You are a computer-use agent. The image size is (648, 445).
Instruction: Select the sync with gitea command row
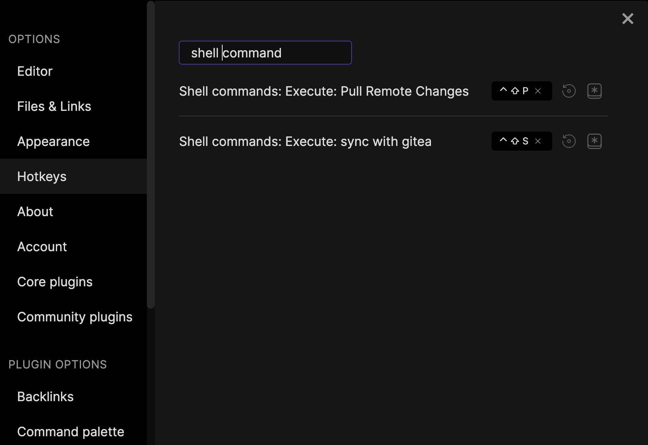(393, 141)
